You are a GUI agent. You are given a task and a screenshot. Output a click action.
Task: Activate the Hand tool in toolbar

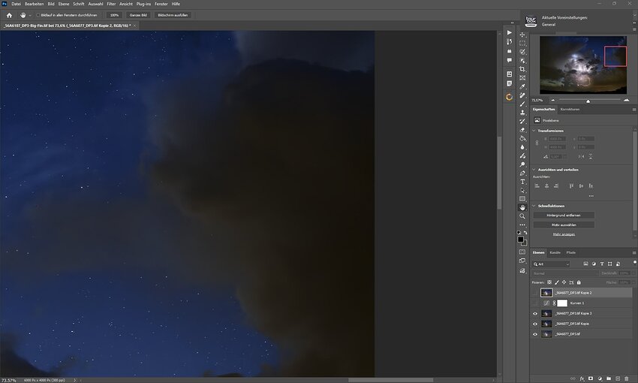(522, 207)
